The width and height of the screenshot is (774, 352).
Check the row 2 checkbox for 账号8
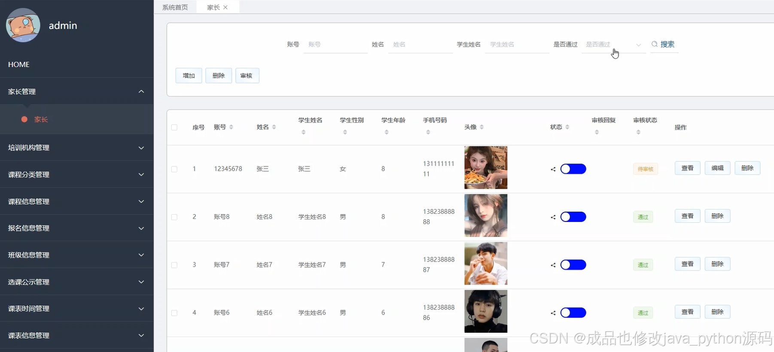click(x=174, y=217)
